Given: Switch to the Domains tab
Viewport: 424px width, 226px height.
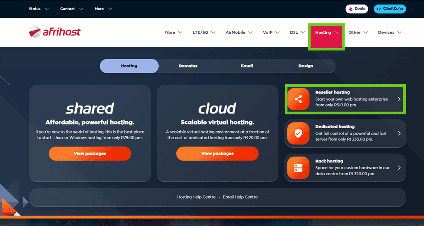Looking at the screenshot, I should [x=188, y=66].
